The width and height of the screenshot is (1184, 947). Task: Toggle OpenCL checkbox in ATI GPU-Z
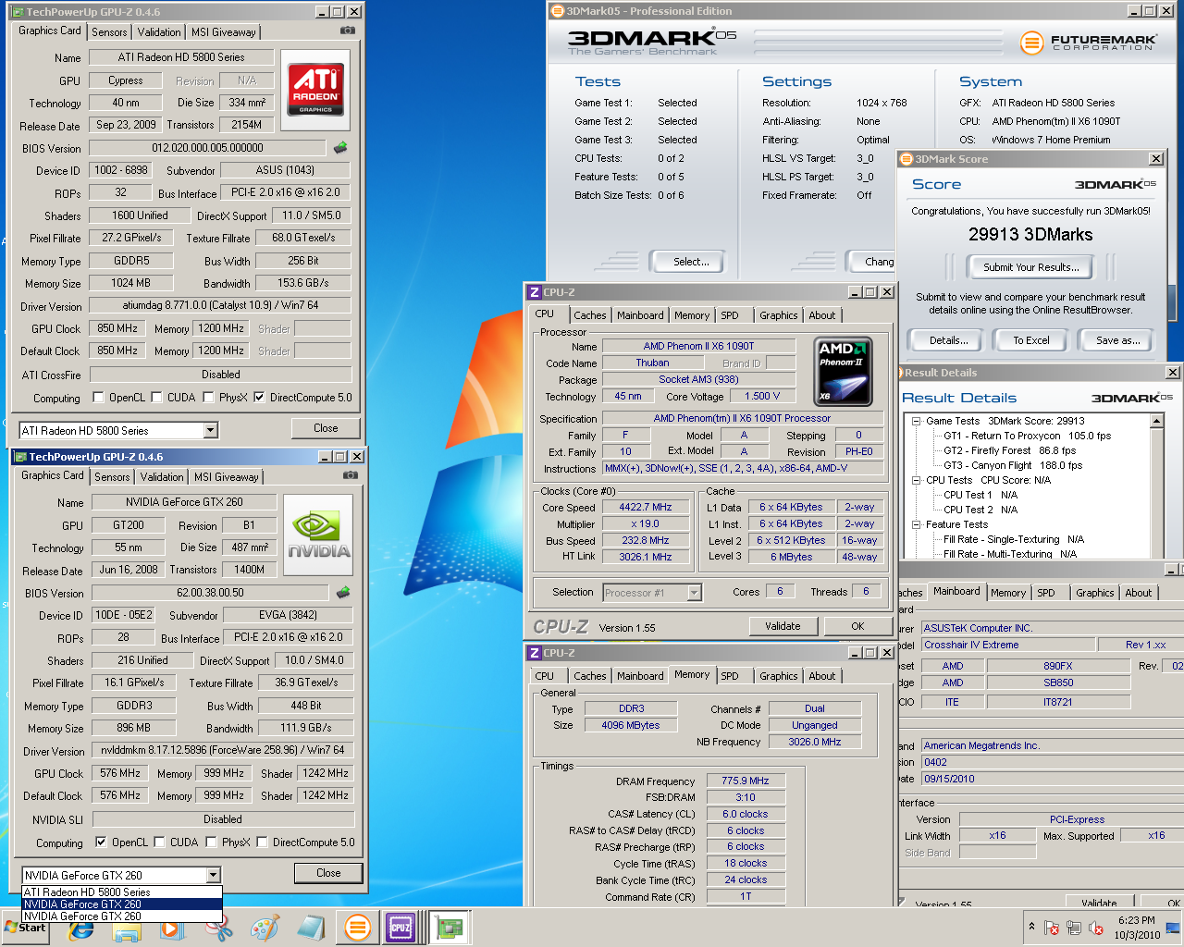pyautogui.click(x=98, y=398)
